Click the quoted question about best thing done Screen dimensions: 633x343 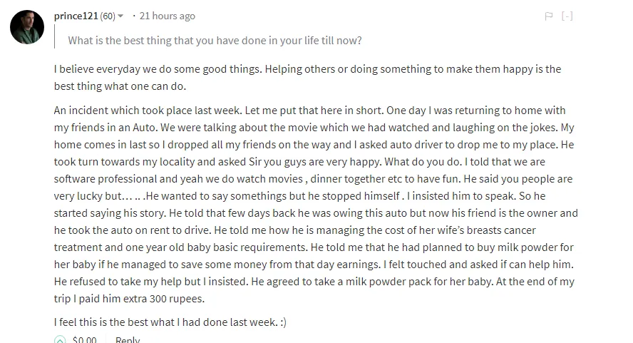[215, 41]
